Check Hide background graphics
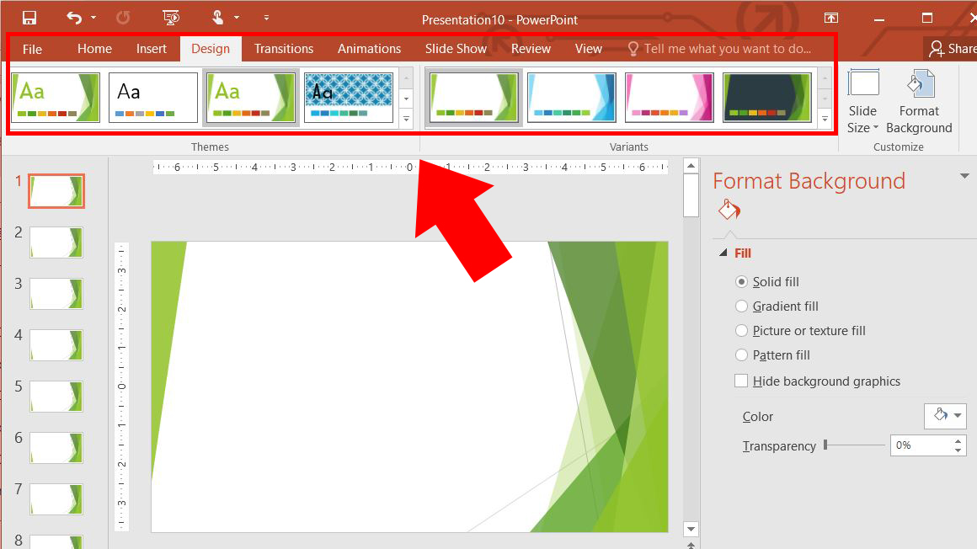Screen dimensions: 977x549 (x=741, y=381)
